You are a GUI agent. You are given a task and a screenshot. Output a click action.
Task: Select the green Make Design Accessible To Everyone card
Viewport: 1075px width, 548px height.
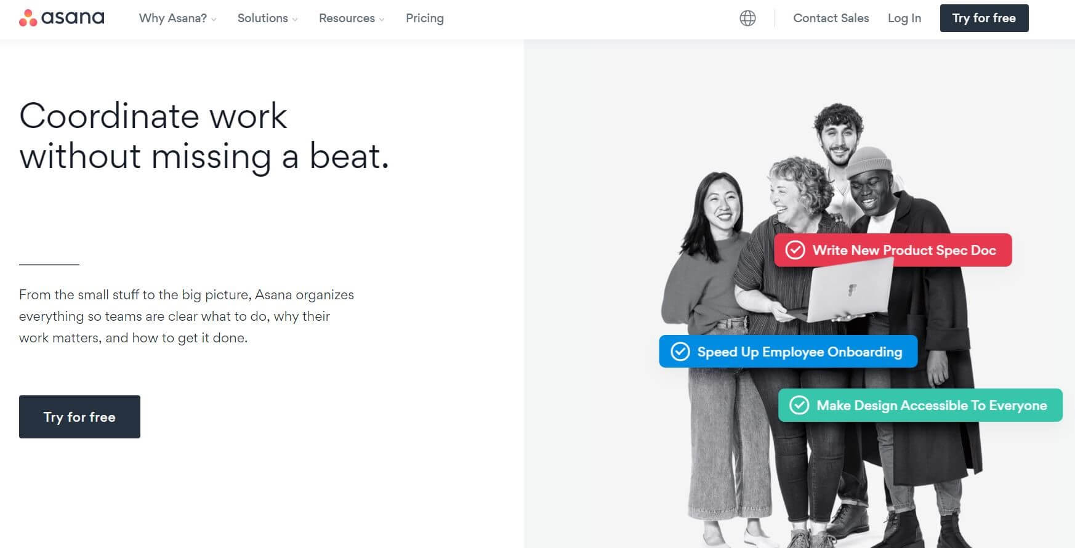(920, 405)
